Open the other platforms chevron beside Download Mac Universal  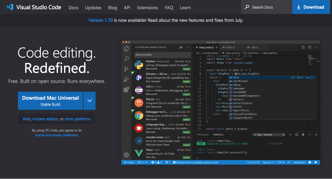tap(89, 101)
